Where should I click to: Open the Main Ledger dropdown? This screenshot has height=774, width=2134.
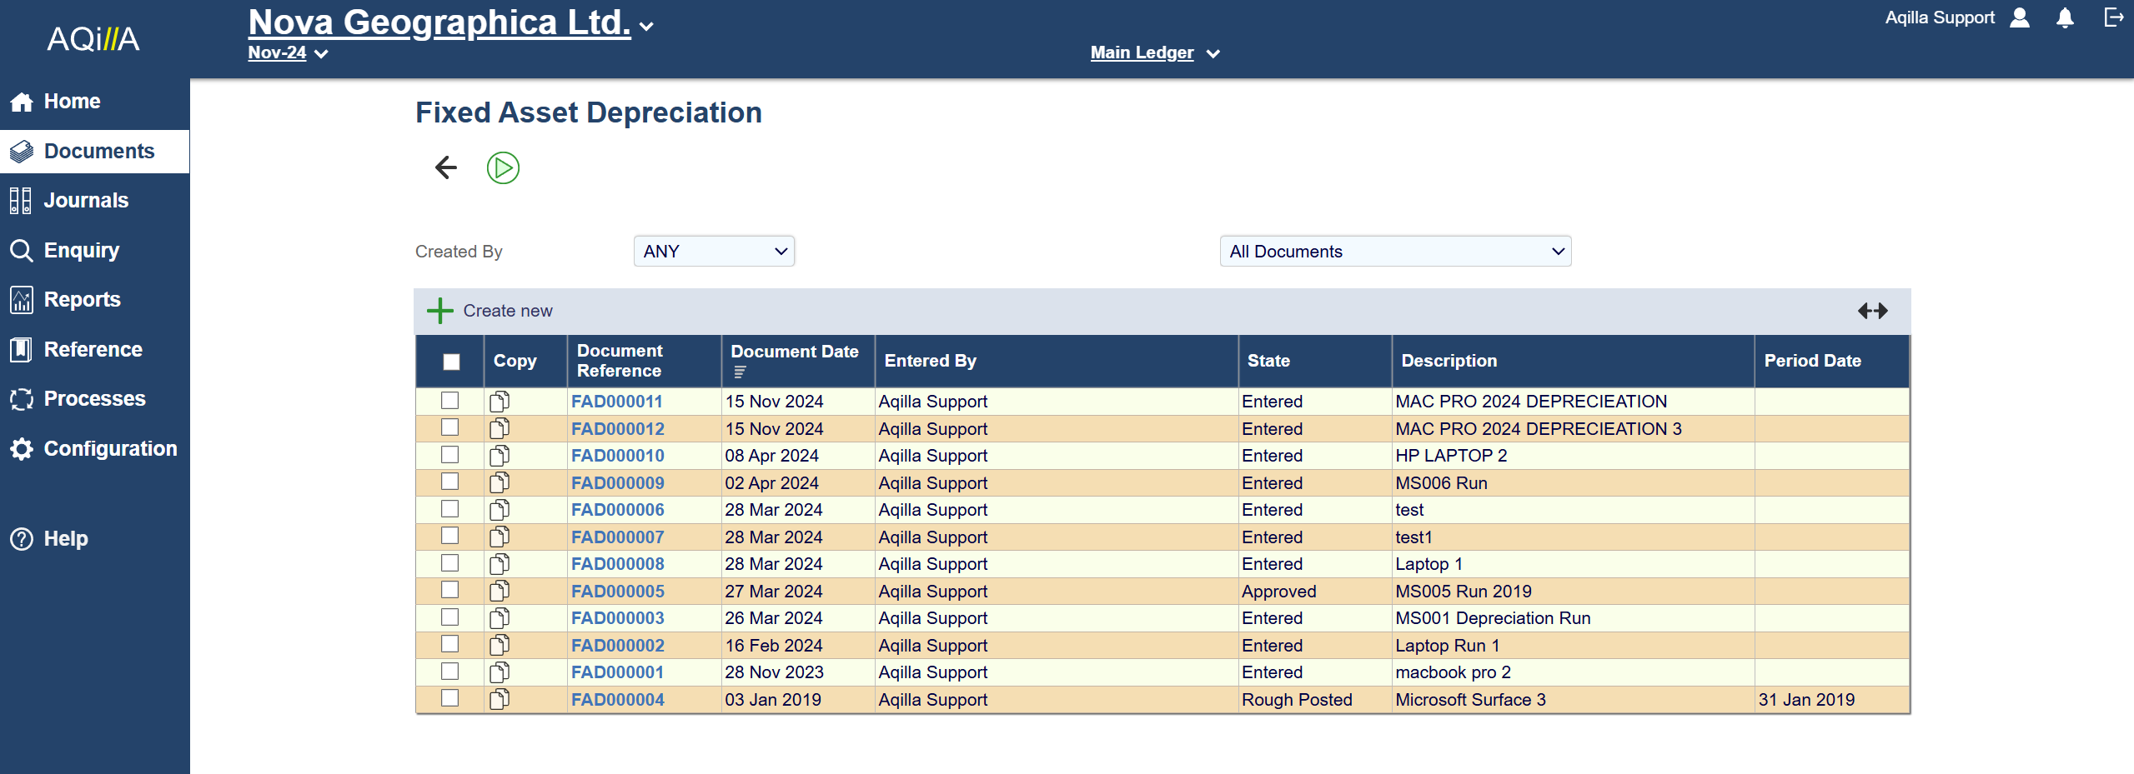tap(1154, 52)
